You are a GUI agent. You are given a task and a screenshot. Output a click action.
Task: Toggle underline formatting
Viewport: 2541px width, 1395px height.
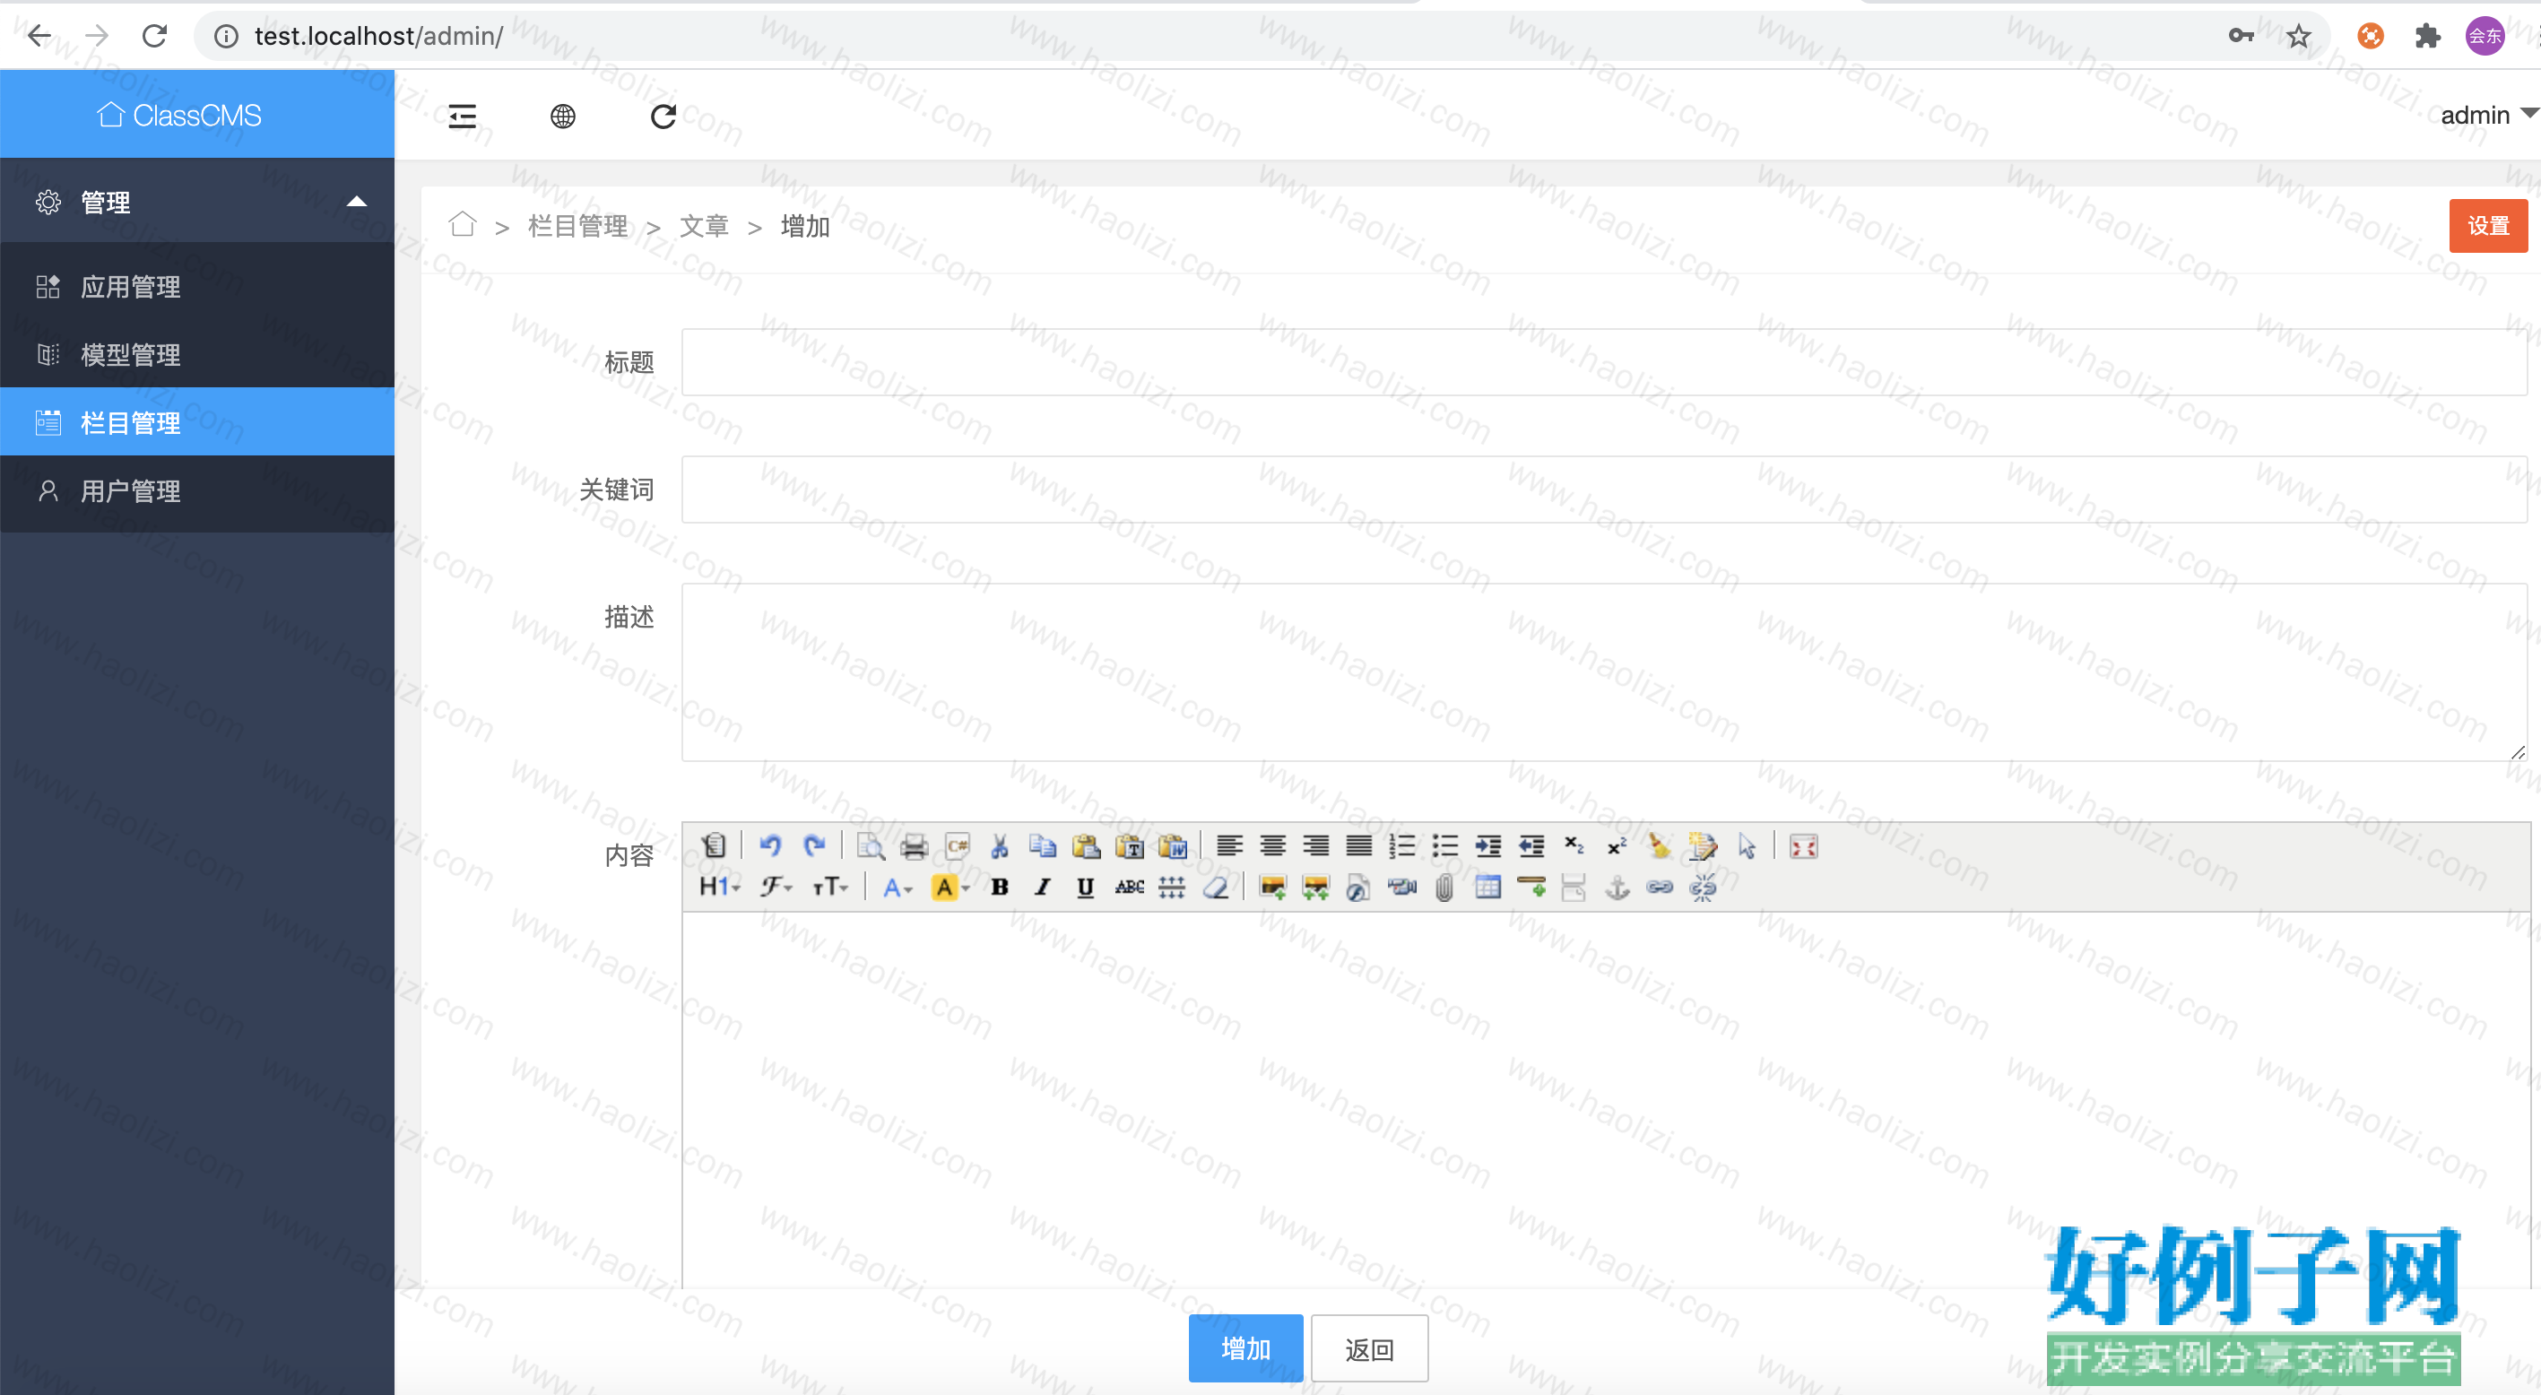1086,887
